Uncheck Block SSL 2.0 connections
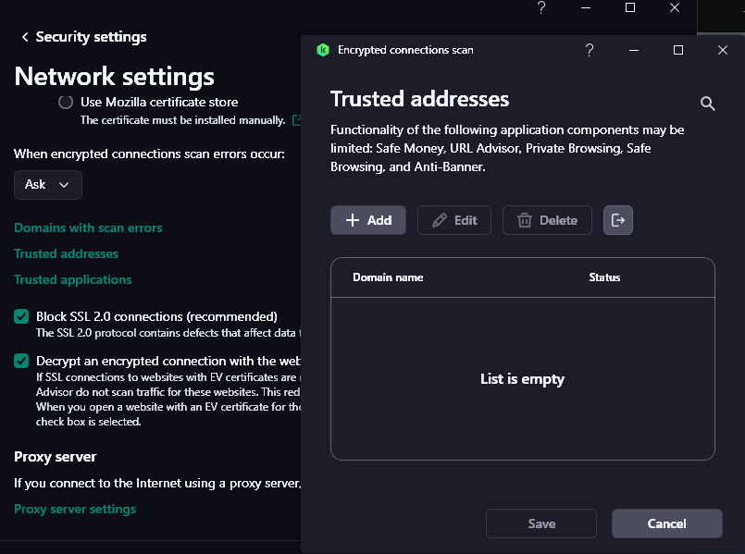 [x=21, y=316]
